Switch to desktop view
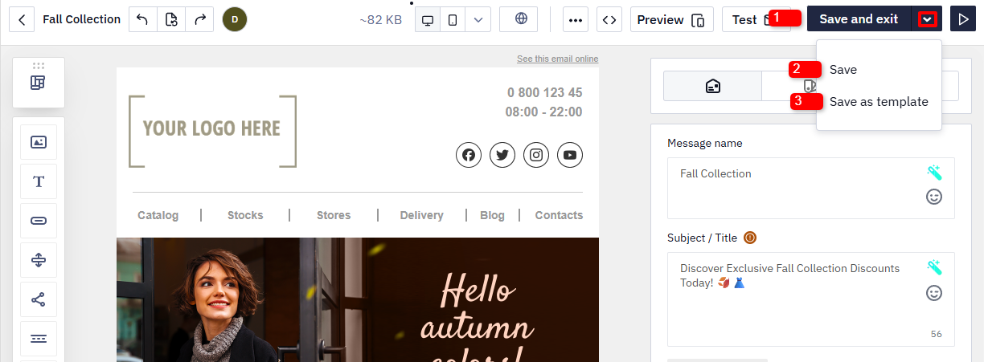Image resolution: width=984 pixels, height=362 pixels. tap(428, 19)
